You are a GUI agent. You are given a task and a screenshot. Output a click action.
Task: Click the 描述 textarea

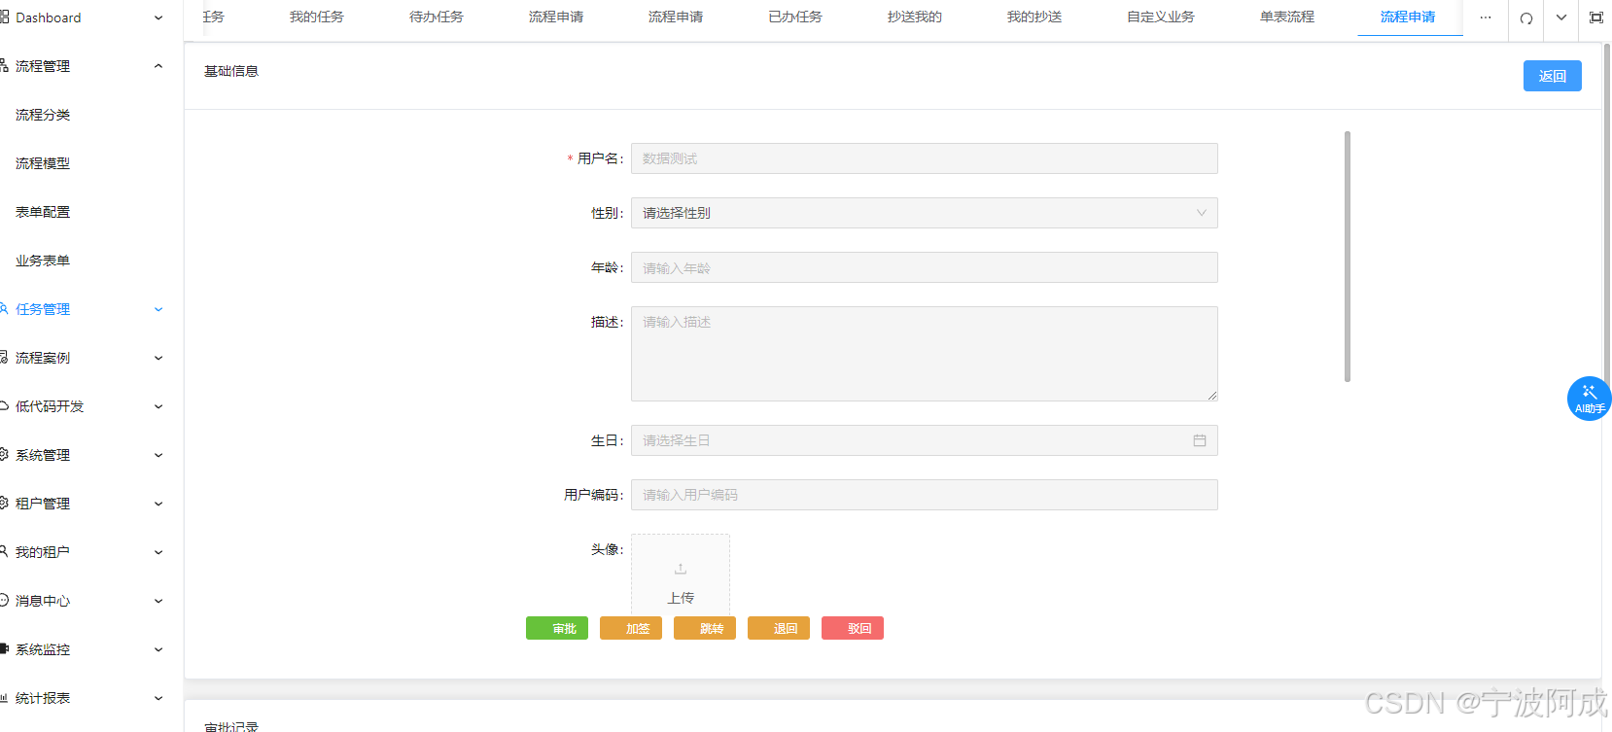pyautogui.click(x=925, y=354)
